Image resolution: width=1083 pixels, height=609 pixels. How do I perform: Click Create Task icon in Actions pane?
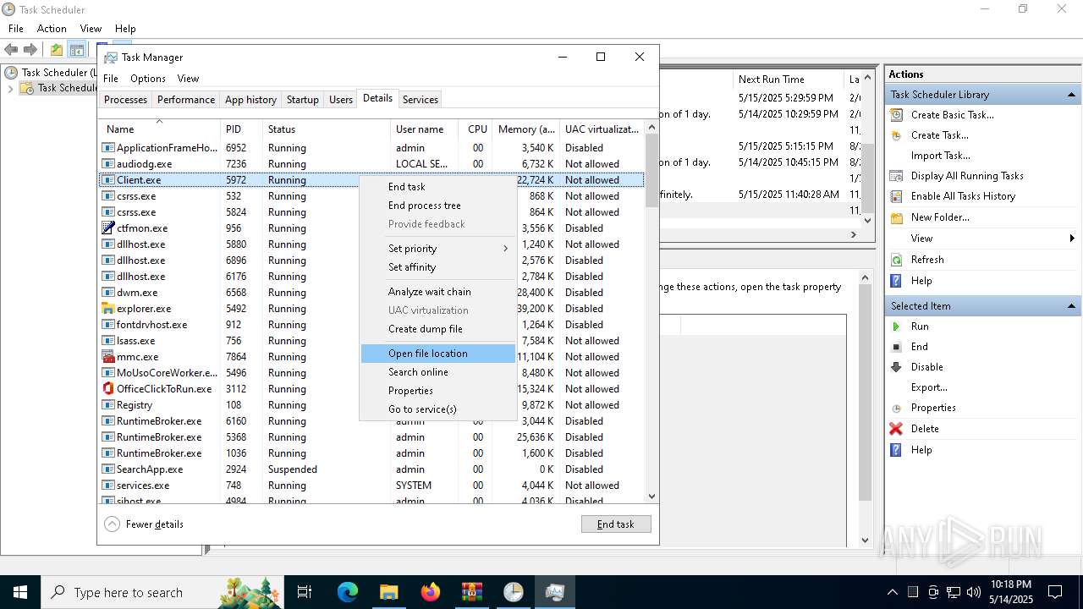(x=896, y=135)
